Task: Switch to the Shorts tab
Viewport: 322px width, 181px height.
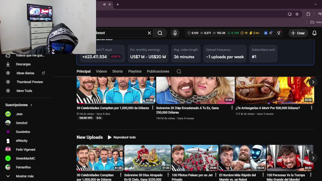Action: (x=117, y=71)
